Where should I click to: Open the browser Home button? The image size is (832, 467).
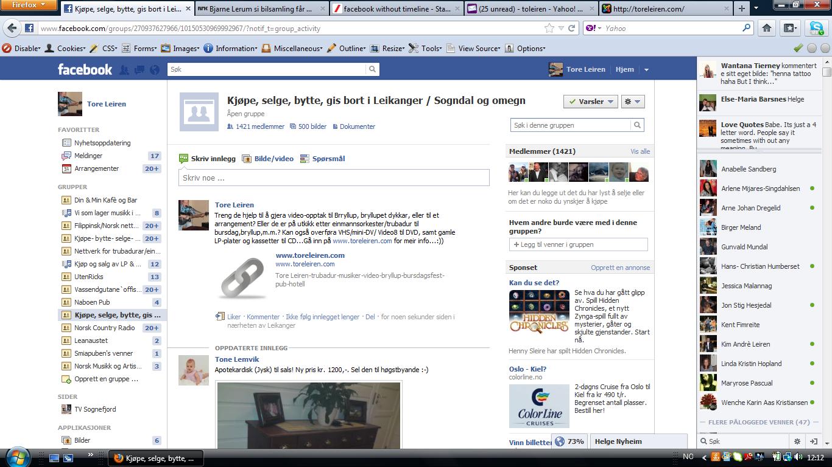tap(767, 28)
